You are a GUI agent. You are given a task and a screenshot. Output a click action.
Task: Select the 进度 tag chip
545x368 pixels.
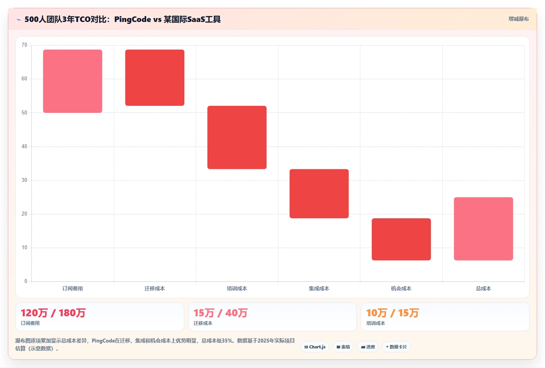point(368,347)
